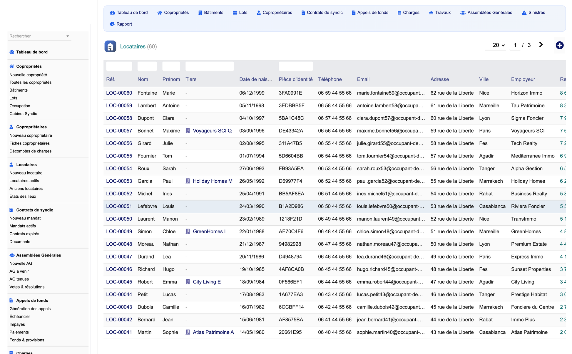Open Lots tab in top menu
Image resolution: width=572 pixels, height=354 pixels.
click(240, 13)
